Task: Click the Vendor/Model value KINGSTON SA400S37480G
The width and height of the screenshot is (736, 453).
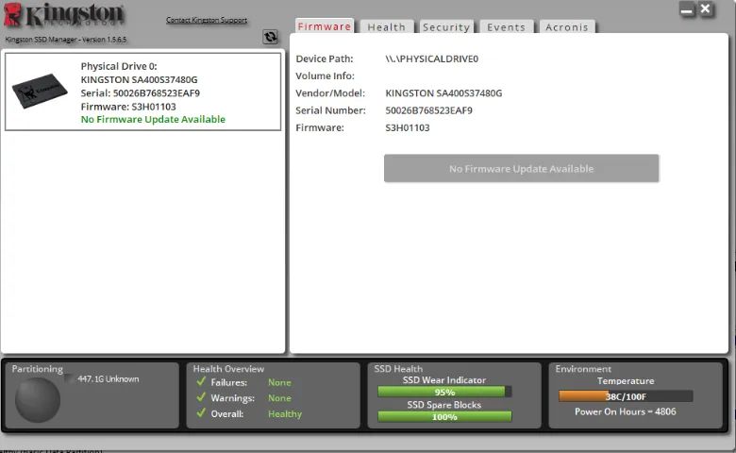Action: 443,92
